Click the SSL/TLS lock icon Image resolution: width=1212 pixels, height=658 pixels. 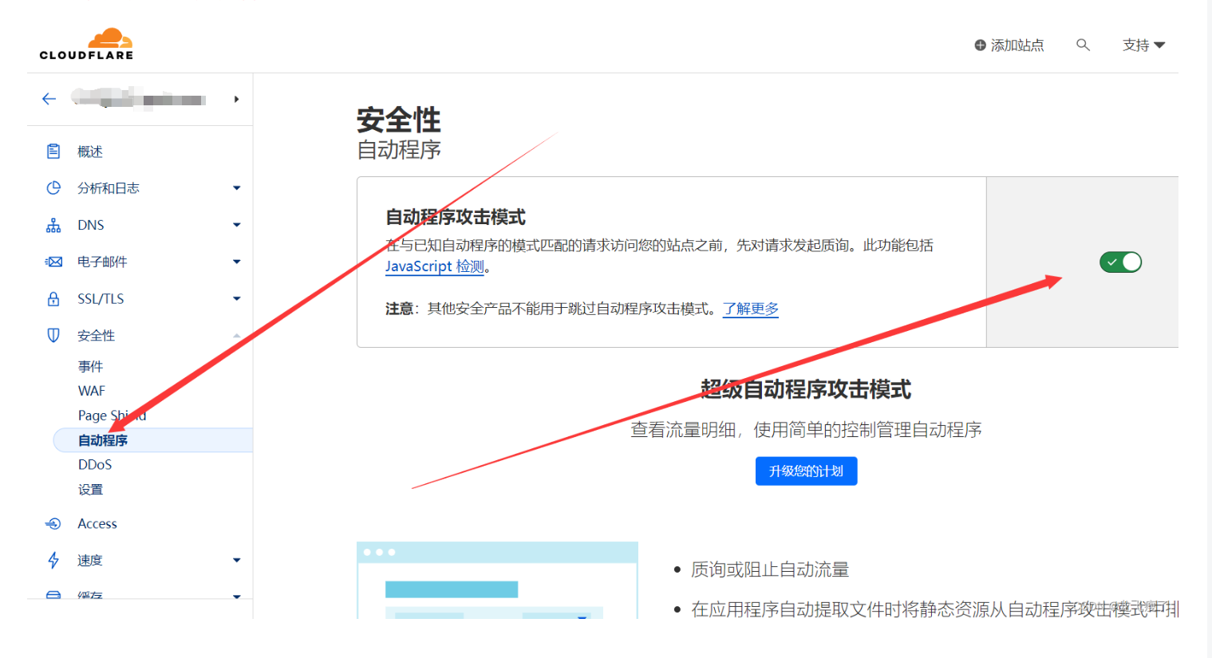[53, 299]
